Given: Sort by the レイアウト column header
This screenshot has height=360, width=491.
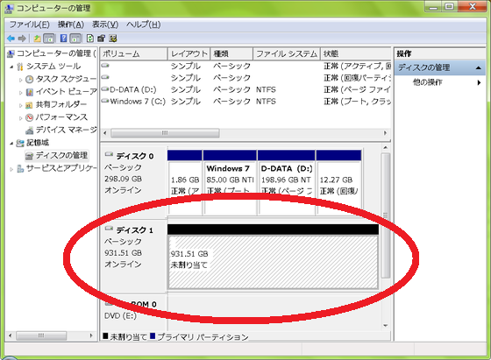Looking at the screenshot, I should pyautogui.click(x=189, y=53).
